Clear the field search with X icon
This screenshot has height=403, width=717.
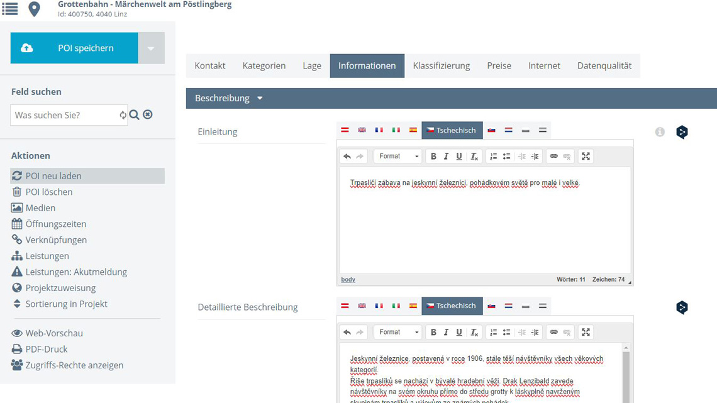[148, 114]
